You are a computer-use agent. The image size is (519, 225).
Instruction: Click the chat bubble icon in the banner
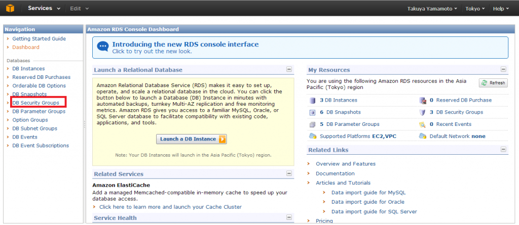pyautogui.click(x=102, y=47)
